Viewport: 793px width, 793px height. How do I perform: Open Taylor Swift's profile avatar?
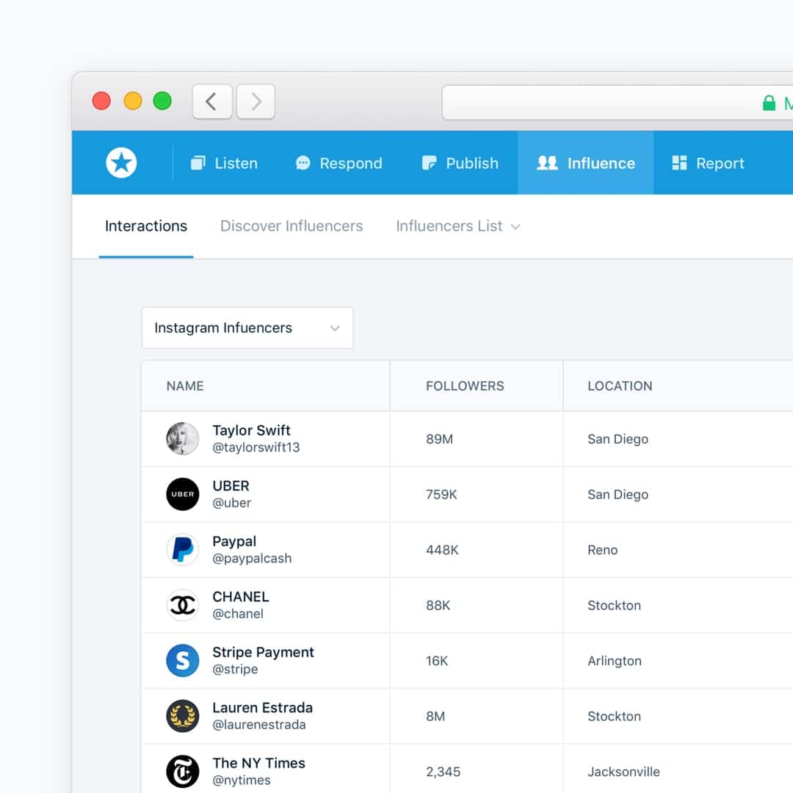click(x=183, y=438)
